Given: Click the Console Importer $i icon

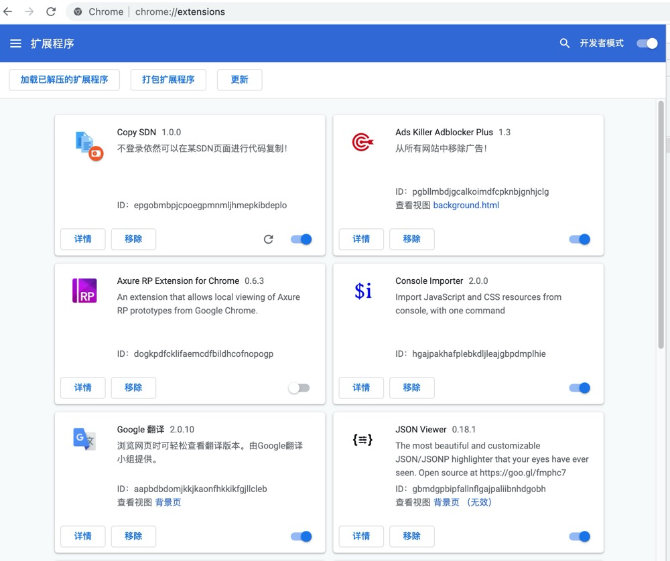Looking at the screenshot, I should tap(362, 291).
